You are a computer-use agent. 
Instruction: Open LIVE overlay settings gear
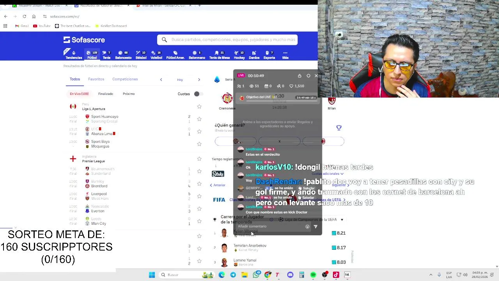pyautogui.click(x=308, y=76)
